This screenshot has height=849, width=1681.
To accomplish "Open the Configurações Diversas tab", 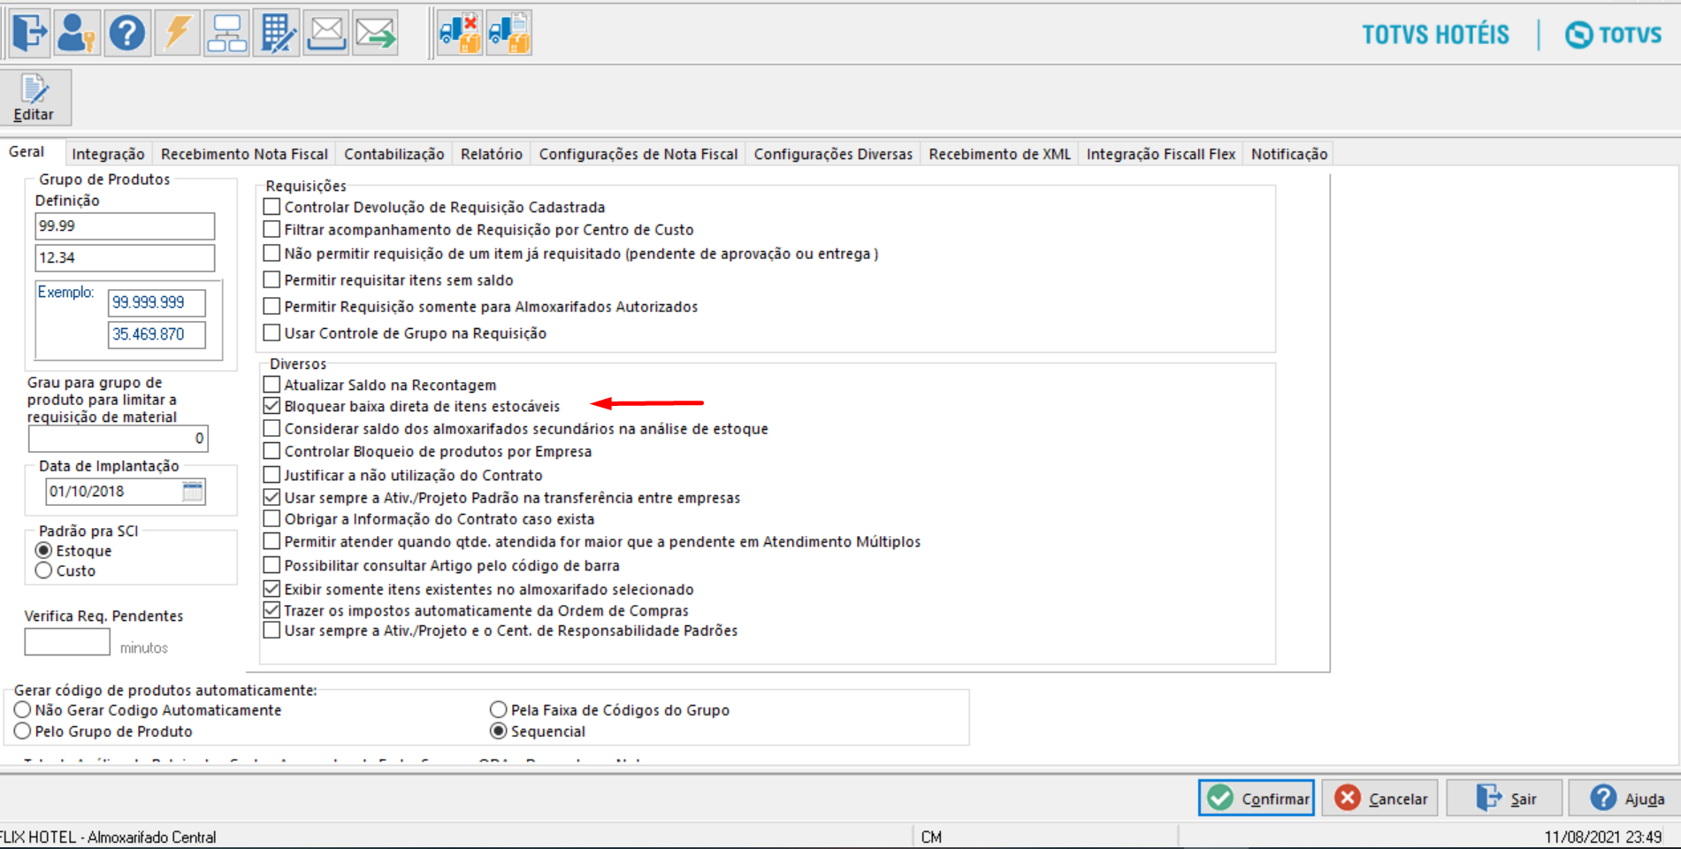I will tap(833, 154).
